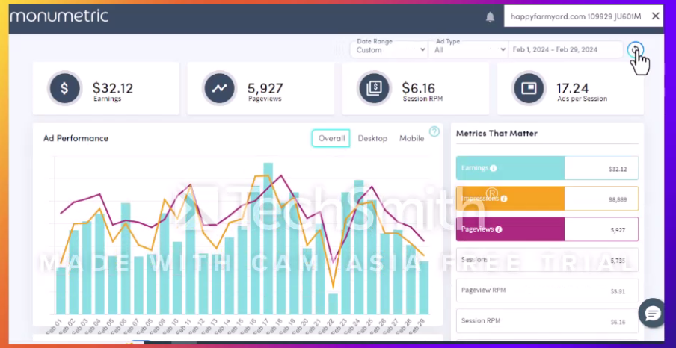Click the Earnings info icon
676x348 pixels.
click(x=494, y=168)
